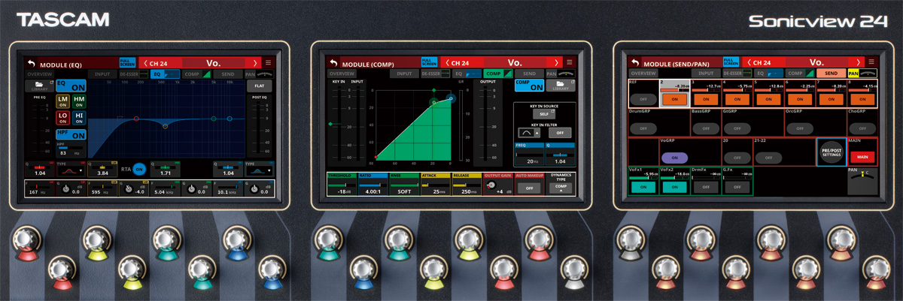Toggle AUTO MAKEUP OFF button
The width and height of the screenshot is (903, 301).
coord(530,187)
